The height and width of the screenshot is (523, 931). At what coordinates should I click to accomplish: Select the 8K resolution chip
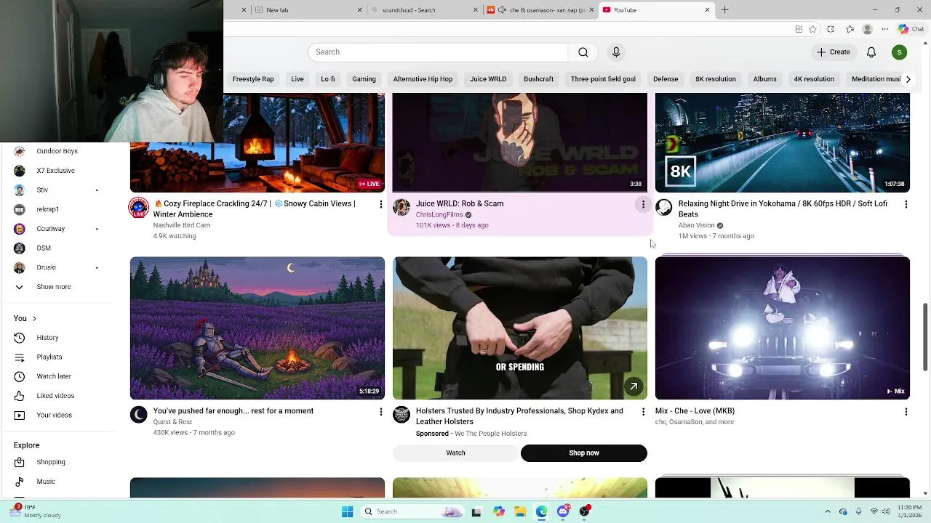coord(716,79)
